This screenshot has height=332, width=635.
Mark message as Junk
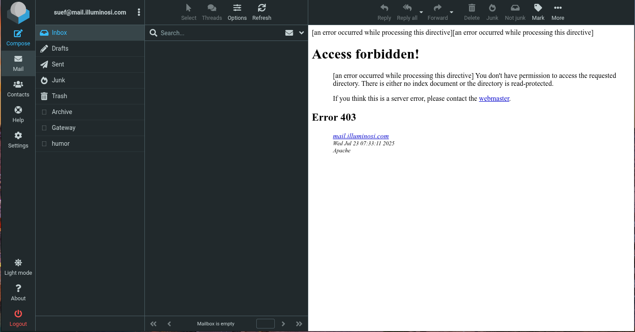492,12
